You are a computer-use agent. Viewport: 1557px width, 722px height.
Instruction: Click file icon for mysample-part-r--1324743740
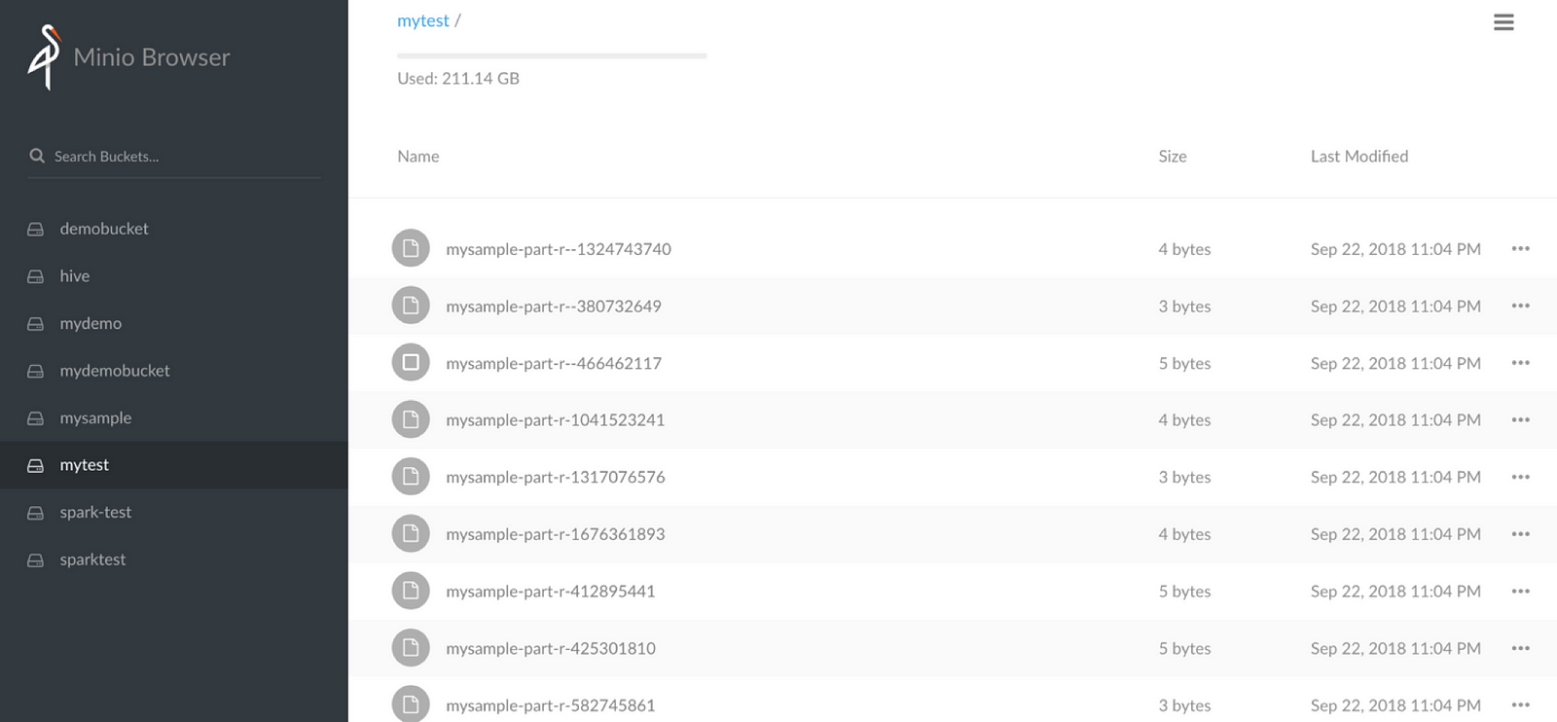point(411,249)
